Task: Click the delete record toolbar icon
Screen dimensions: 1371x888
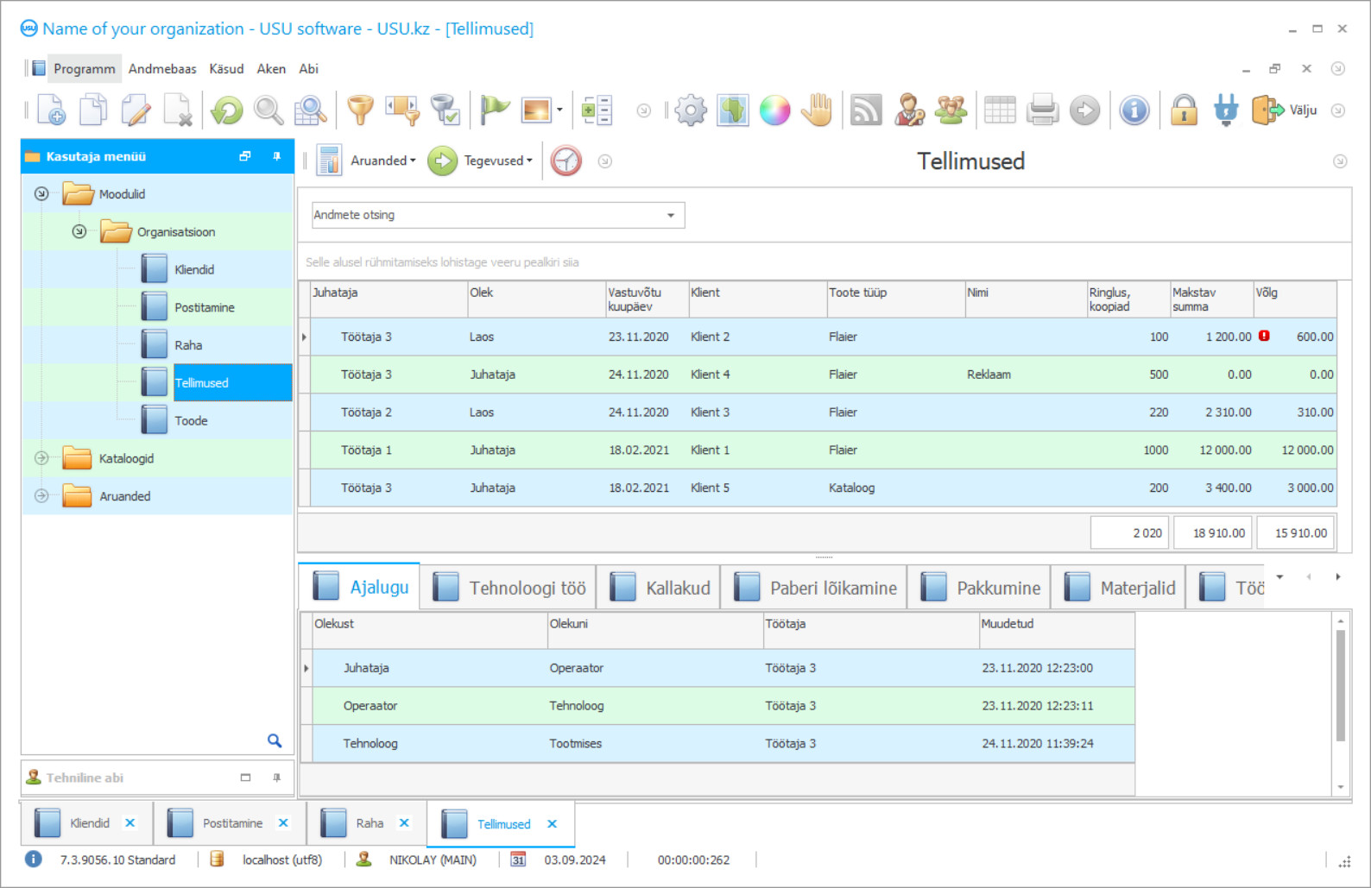Action: click(x=178, y=110)
